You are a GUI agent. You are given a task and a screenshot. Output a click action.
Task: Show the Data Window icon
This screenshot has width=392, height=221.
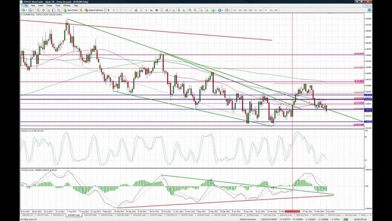(x=43, y=10)
